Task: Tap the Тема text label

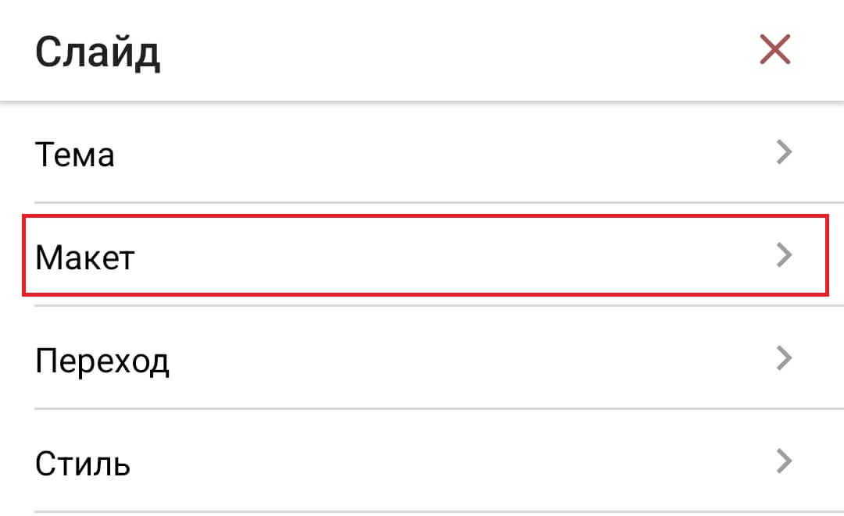Action: (75, 154)
